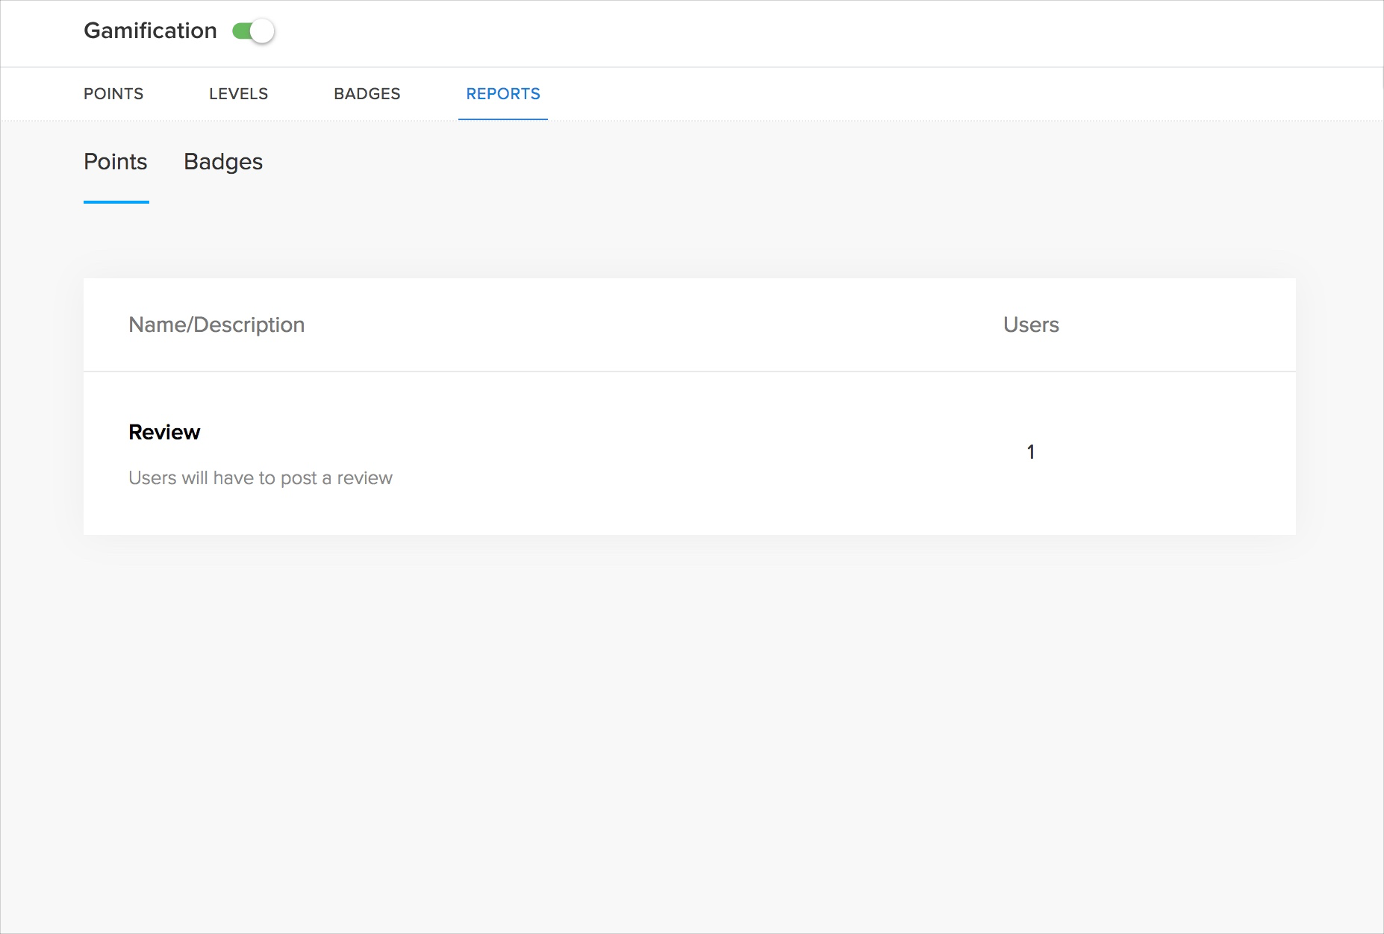
Task: Disable the Gamification toggle switch
Action: pos(253,31)
